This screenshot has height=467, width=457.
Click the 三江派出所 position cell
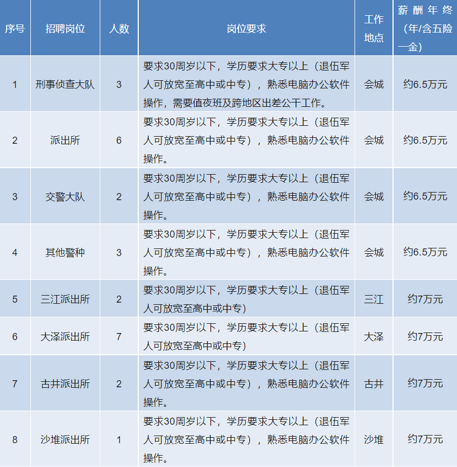pos(65,299)
